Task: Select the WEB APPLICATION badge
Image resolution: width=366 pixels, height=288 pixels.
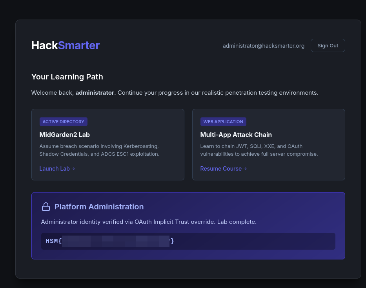Action: [223, 122]
